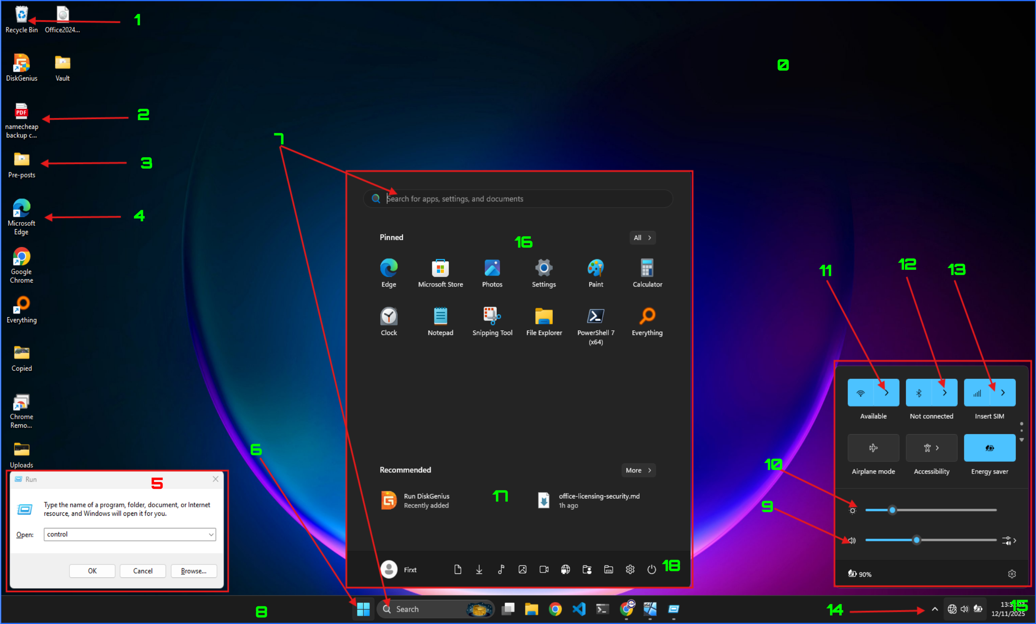This screenshot has width=1036, height=624.
Task: Toggle Wi-Fi in quick settings
Action: point(860,393)
